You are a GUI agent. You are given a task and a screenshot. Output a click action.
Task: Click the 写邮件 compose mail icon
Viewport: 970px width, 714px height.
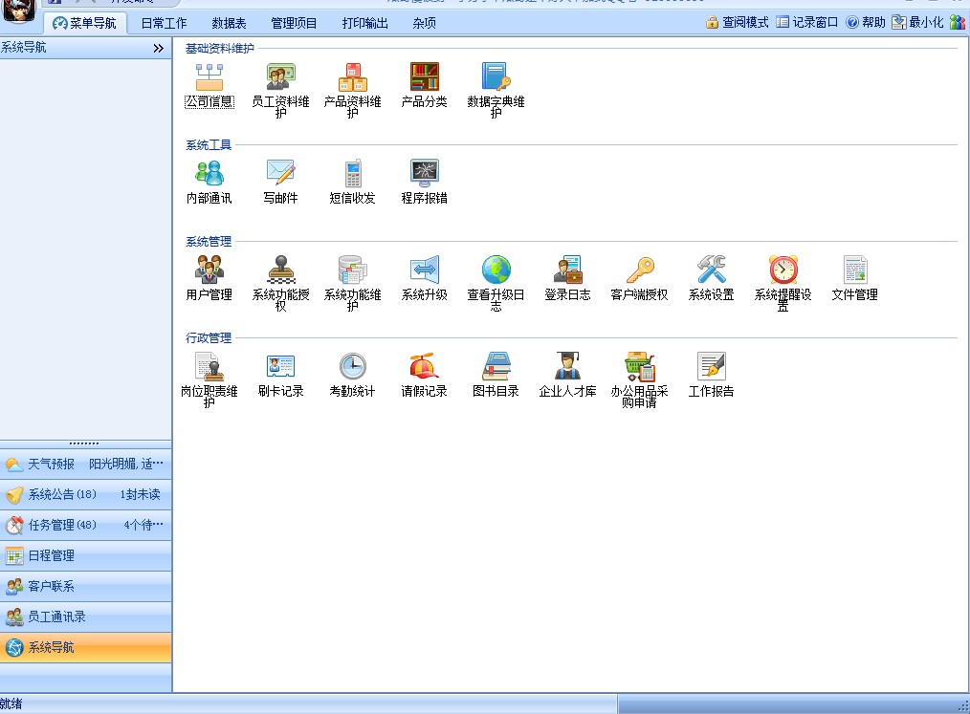280,174
